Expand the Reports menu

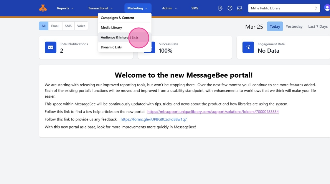[x=65, y=8]
